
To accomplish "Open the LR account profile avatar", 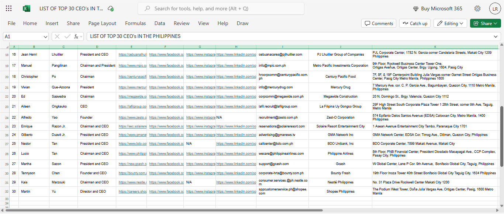I will coord(495,8).
